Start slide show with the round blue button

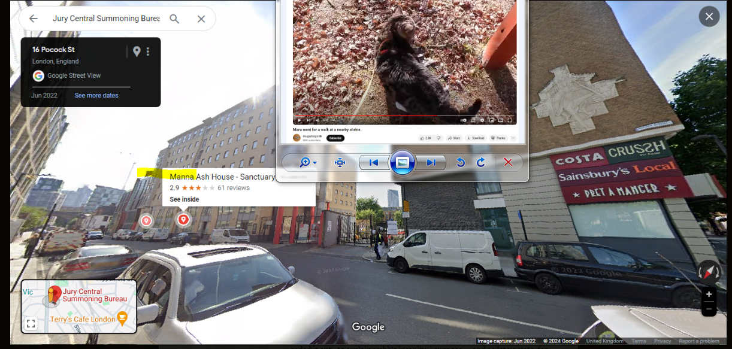coord(403,162)
